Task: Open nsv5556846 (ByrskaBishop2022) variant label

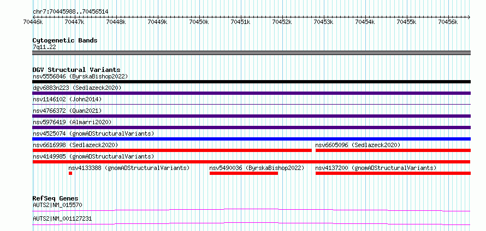Action: [x=80, y=76]
